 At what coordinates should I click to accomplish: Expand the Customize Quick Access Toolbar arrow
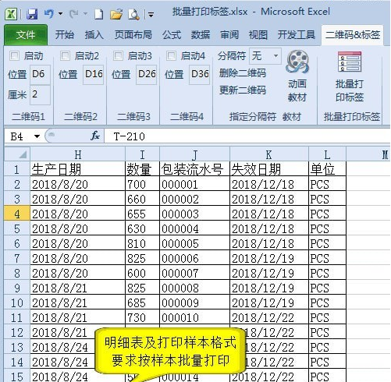(x=151, y=14)
